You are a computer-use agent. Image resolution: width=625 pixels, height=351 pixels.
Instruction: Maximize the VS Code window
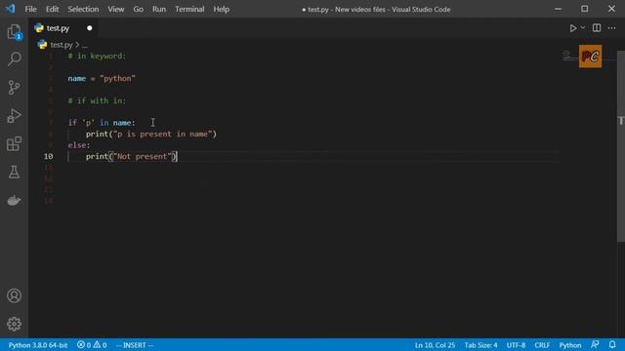click(585, 9)
